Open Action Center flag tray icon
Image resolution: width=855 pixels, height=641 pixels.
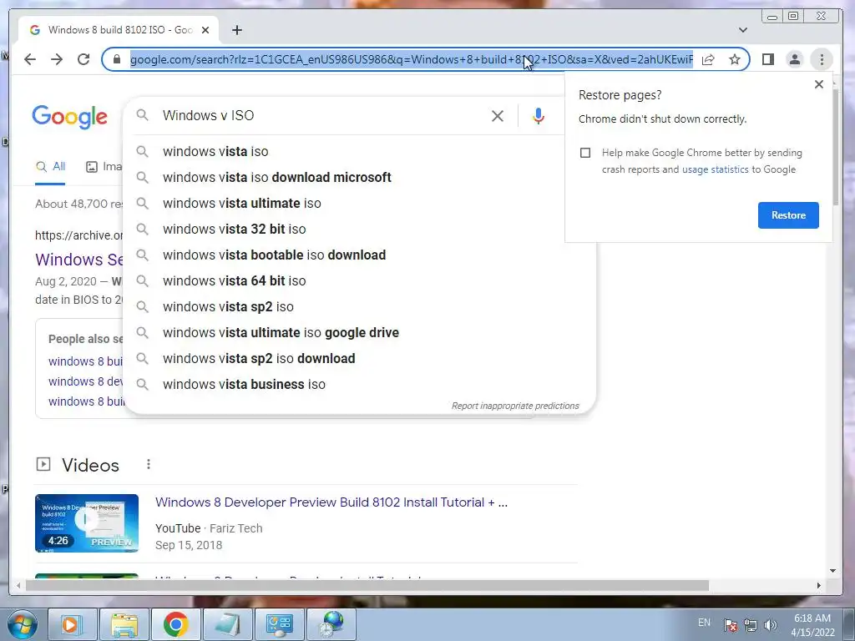pos(731,625)
